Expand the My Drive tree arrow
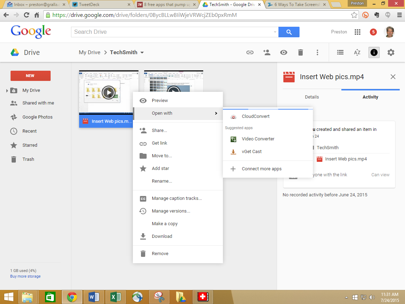 pos(7,90)
